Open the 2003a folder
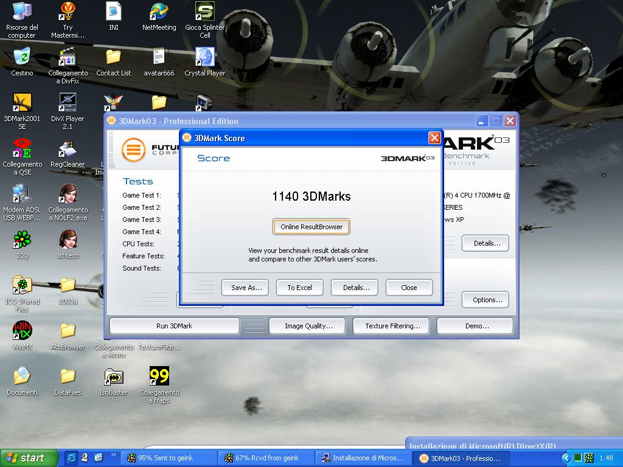Viewport: 623px width, 467px height. point(68,290)
